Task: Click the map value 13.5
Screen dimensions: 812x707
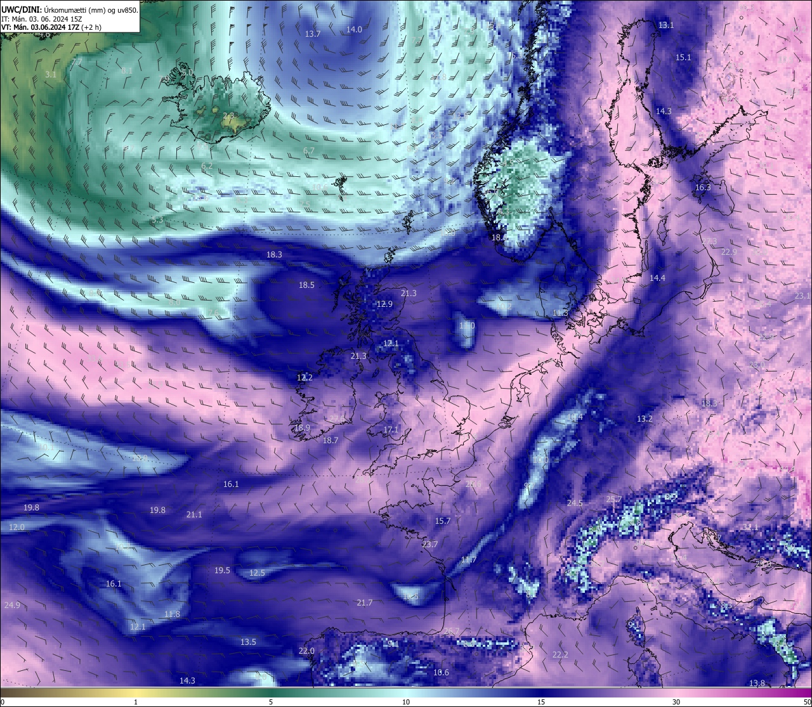Action: click(x=248, y=642)
